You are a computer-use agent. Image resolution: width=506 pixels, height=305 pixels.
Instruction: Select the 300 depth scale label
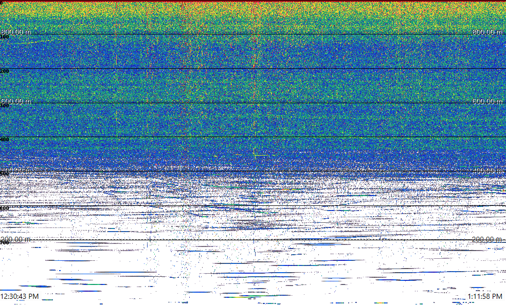click(5, 106)
